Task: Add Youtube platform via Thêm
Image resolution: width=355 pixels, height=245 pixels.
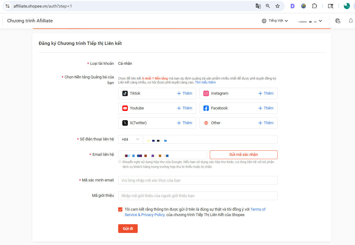Action: (184, 108)
